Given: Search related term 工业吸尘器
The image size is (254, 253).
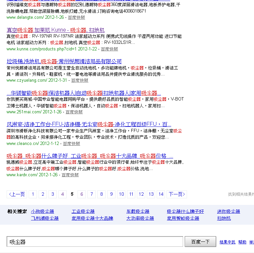Looking at the screenshot, I should click(83, 211).
